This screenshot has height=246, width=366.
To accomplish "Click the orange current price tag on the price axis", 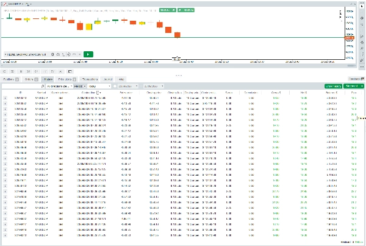I will 350,38.
